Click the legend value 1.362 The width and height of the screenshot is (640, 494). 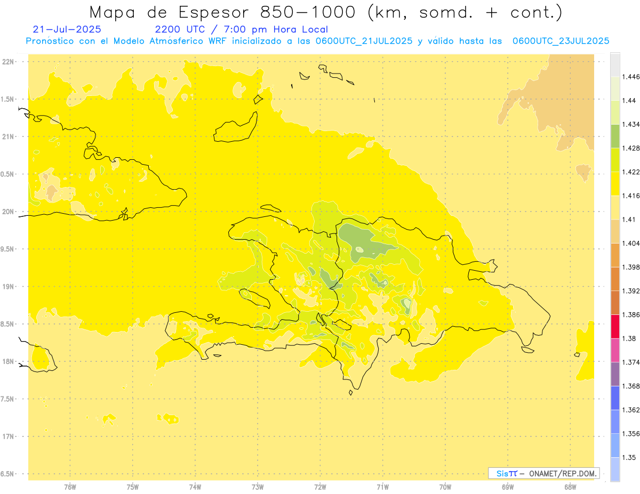pyautogui.click(x=631, y=410)
